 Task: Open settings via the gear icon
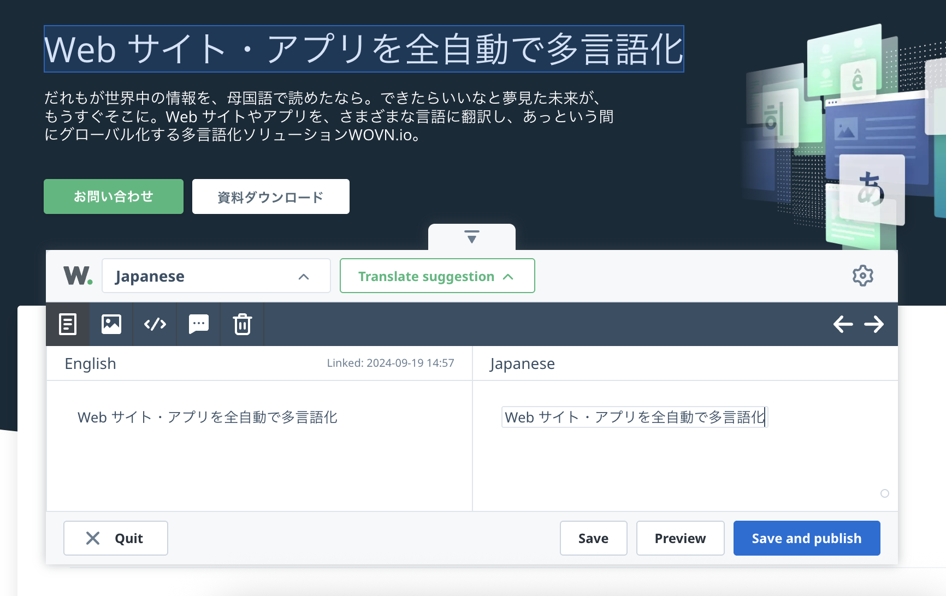pos(862,276)
